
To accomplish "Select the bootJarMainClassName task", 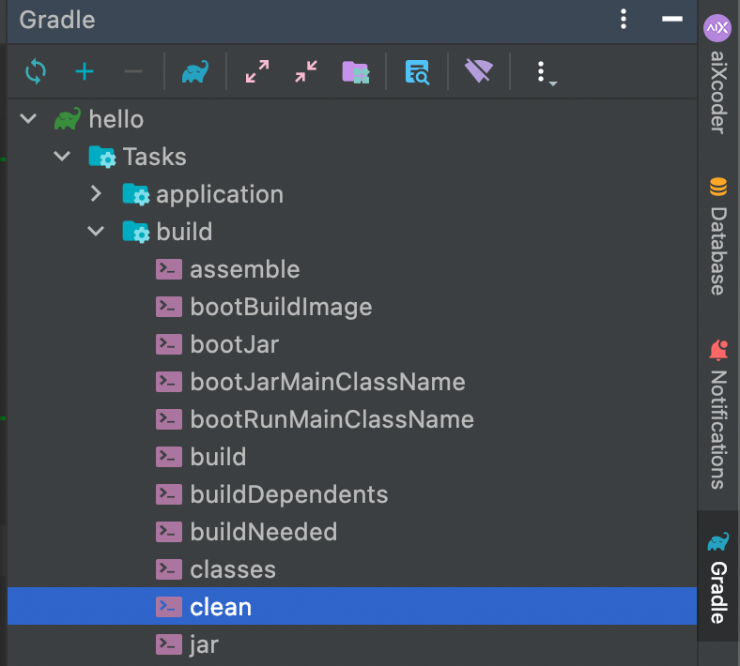I will [x=351, y=382].
